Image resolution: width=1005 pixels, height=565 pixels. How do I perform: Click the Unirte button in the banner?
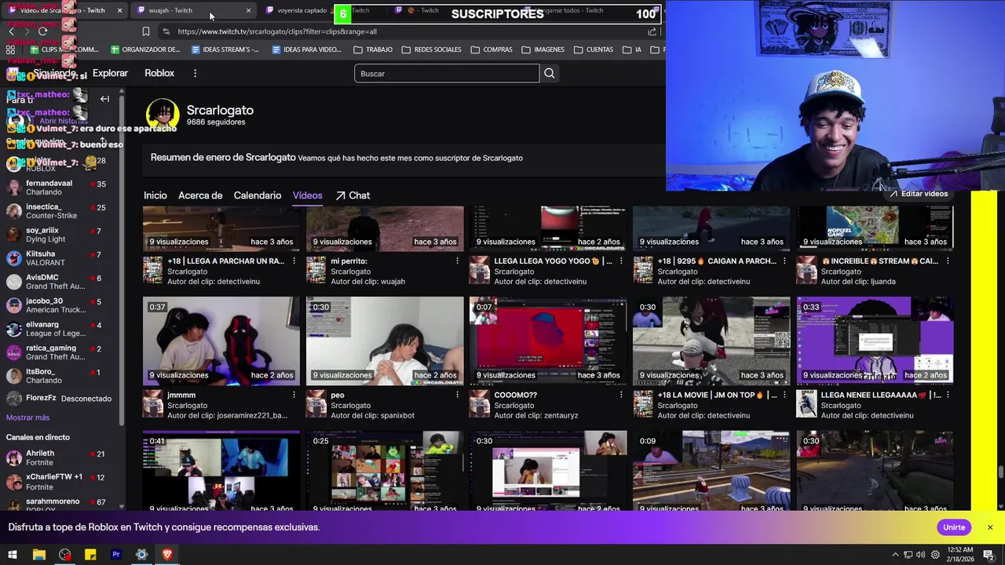954,527
